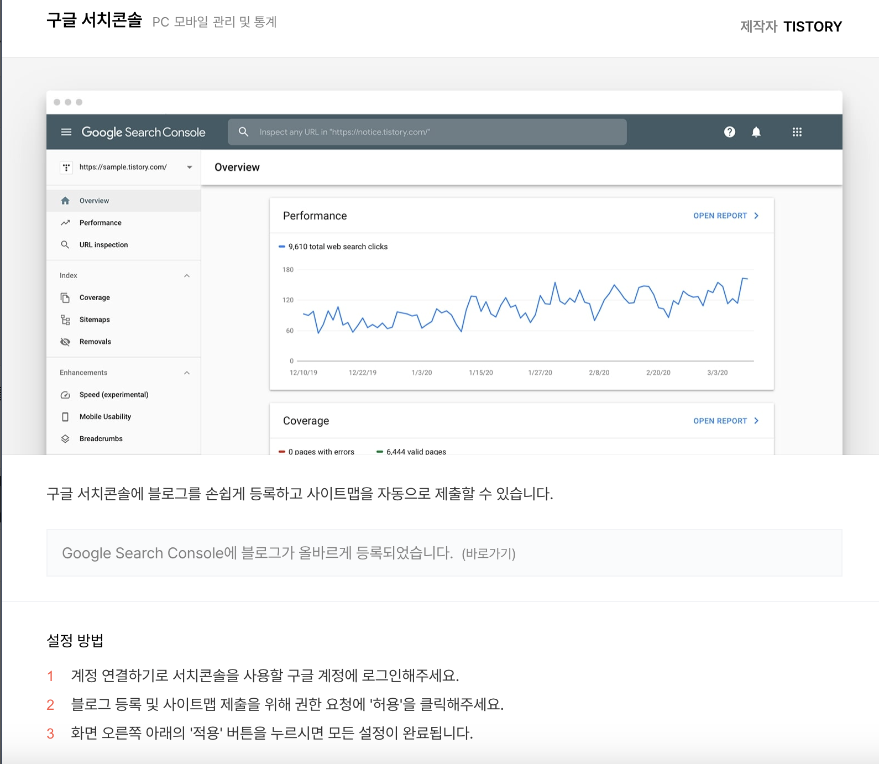Click the Coverage card title
Image resolution: width=879 pixels, height=764 pixels.
pyautogui.click(x=306, y=421)
